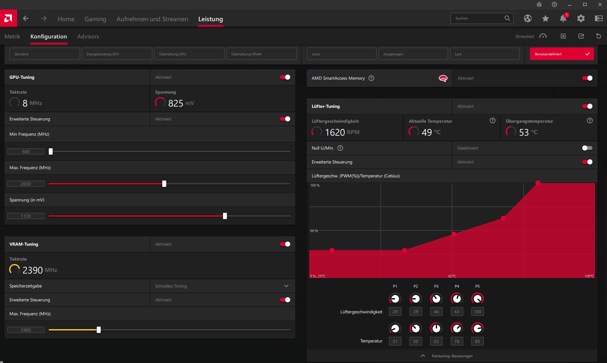Choose the Leise fan preset
The height and width of the screenshot is (363, 607).
click(x=341, y=54)
